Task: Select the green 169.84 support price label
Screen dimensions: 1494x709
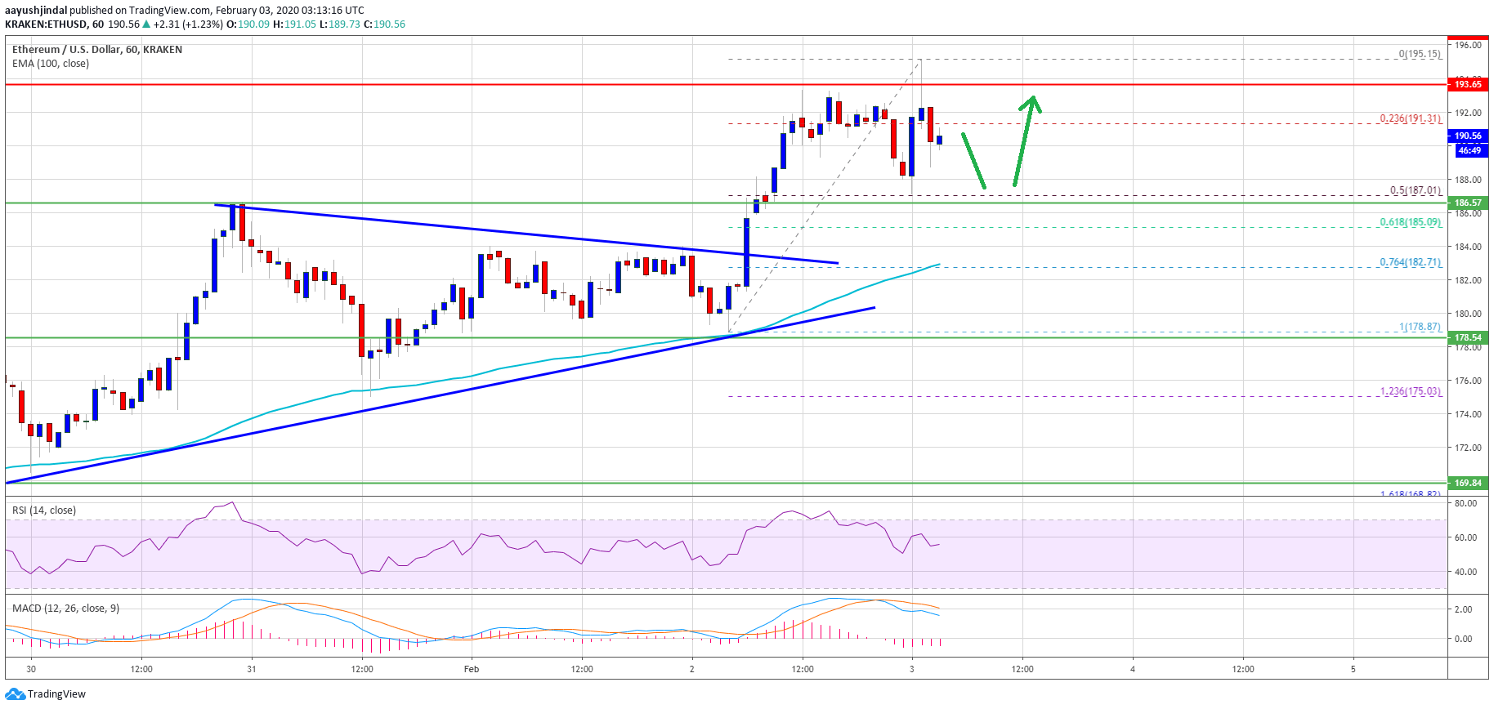Action: (x=1468, y=483)
